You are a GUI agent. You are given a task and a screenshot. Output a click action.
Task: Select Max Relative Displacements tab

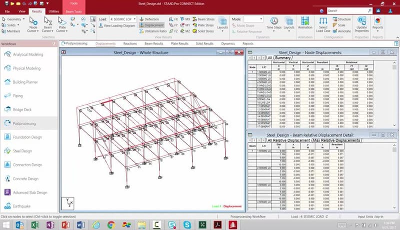pos(336,140)
